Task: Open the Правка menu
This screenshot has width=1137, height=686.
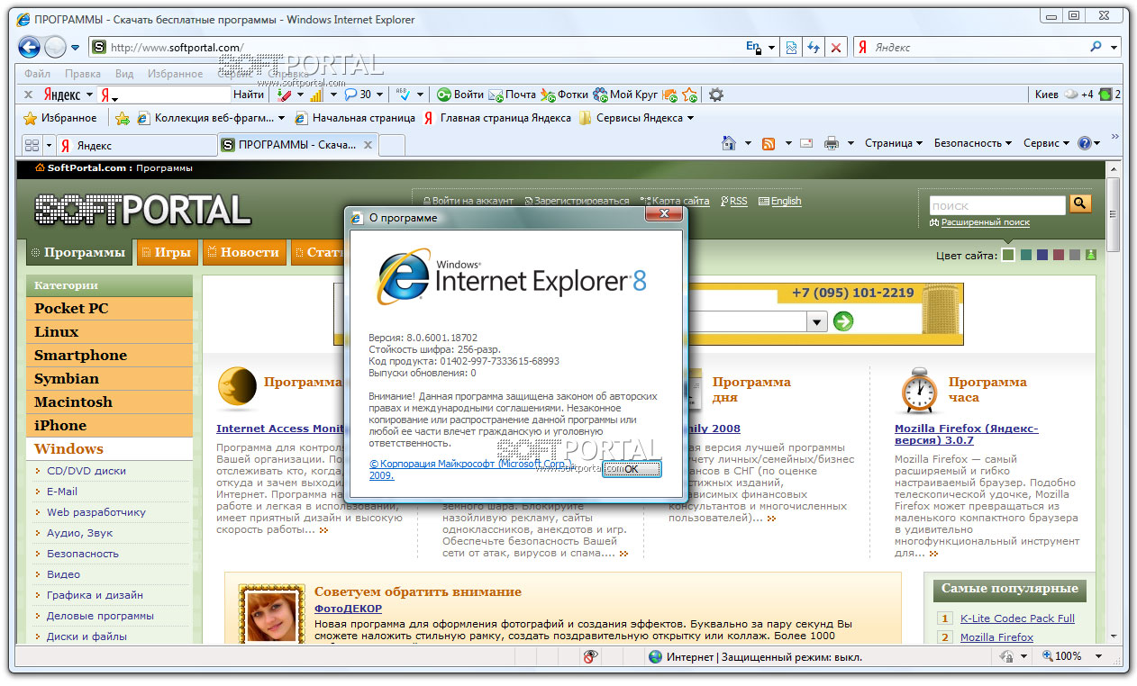Action: click(83, 74)
